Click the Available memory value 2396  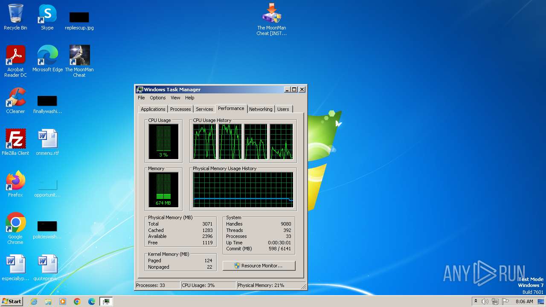(x=207, y=236)
